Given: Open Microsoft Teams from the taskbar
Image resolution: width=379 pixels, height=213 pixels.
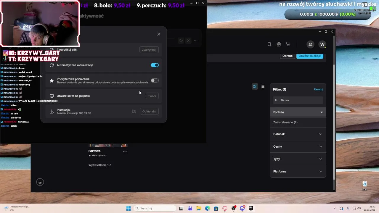Looking at the screenshot, I should (190, 208).
